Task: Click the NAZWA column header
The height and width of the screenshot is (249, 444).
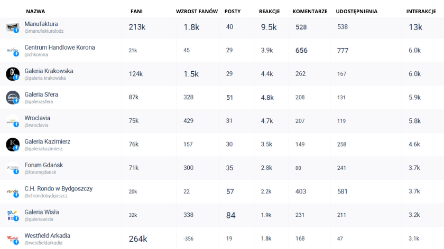Action: pos(35,11)
